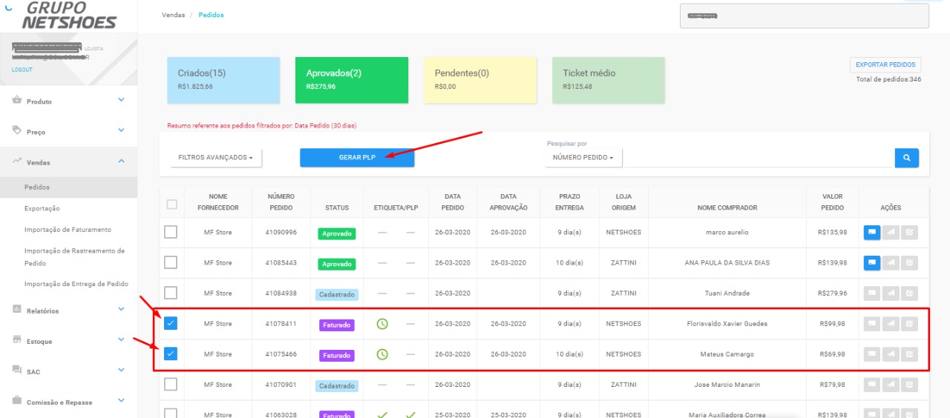Check the box for order 41085443
Screen dimensions: 950x418
[171, 262]
